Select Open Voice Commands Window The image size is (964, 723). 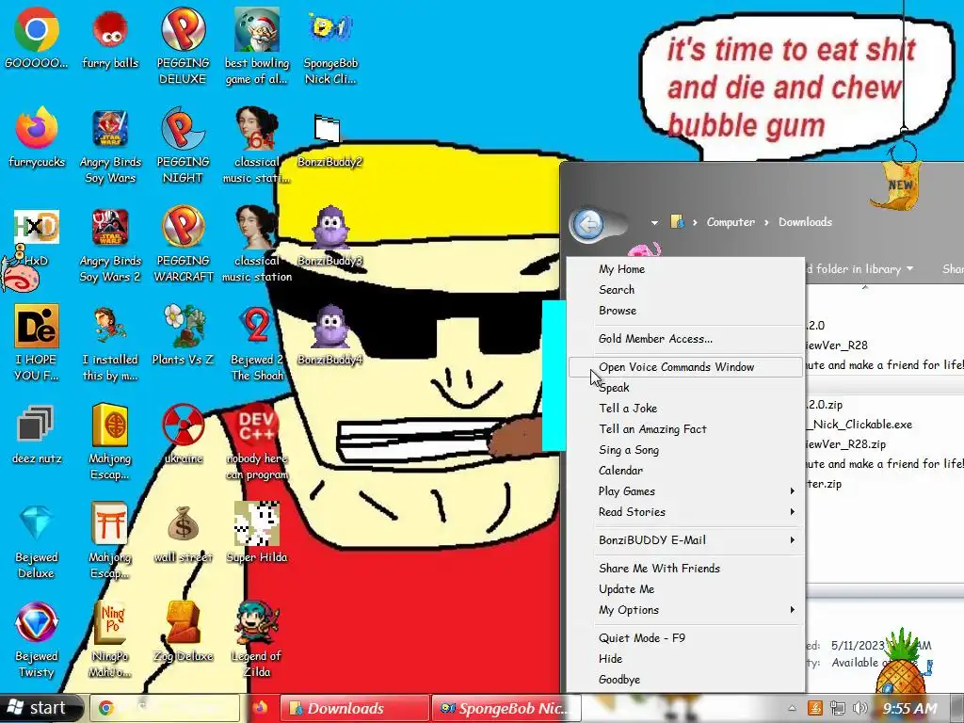pos(685,367)
